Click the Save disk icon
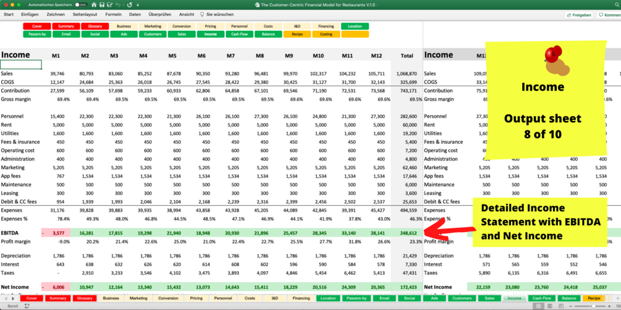The height and width of the screenshot is (310, 621). point(102,5)
